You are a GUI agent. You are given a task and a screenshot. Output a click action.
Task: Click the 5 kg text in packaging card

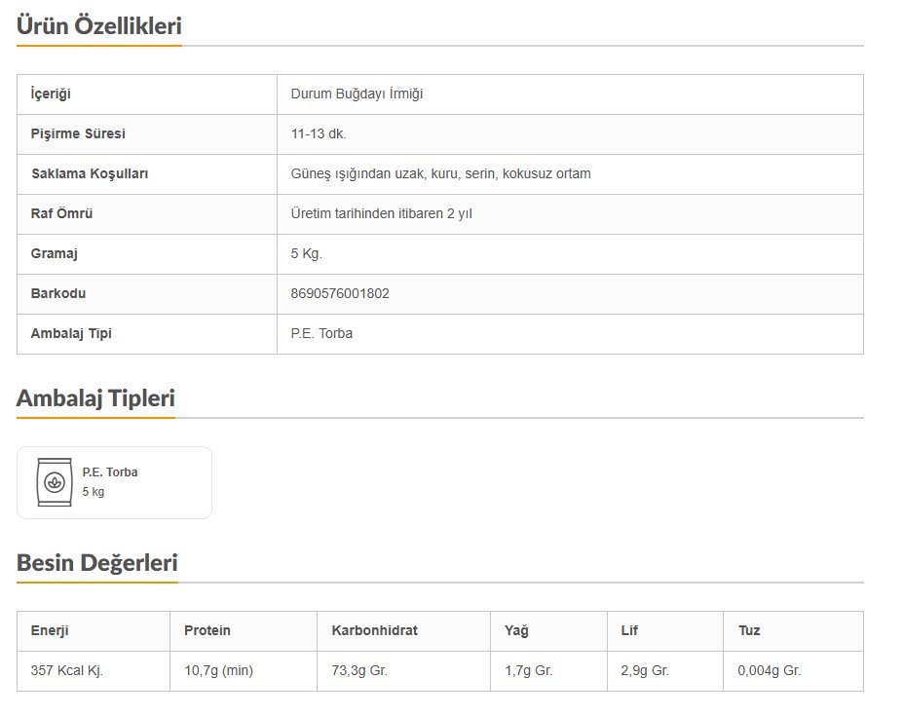click(94, 492)
